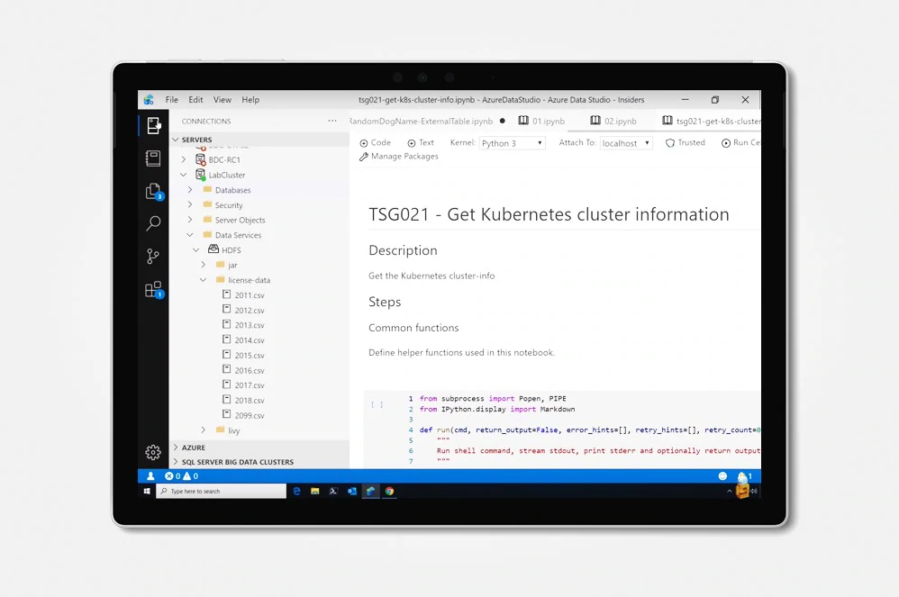Open the File menu
The image size is (899, 597).
(x=171, y=100)
